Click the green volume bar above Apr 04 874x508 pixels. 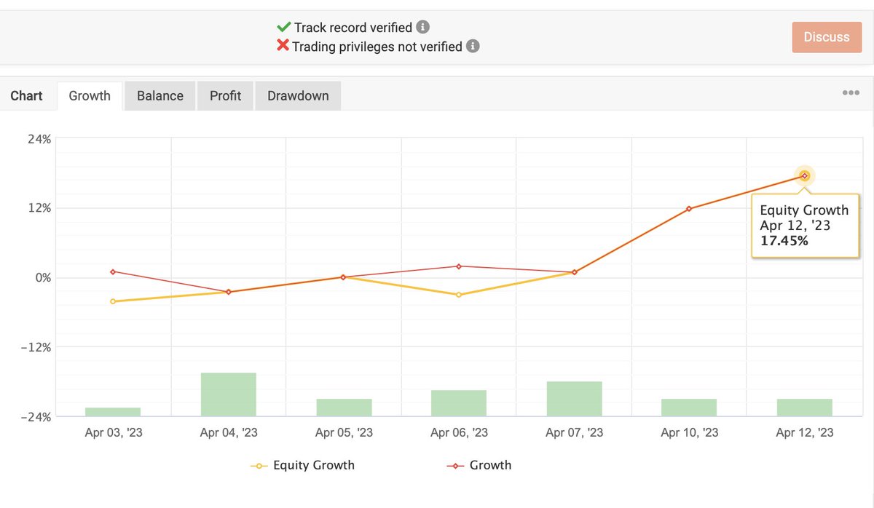coord(228,394)
